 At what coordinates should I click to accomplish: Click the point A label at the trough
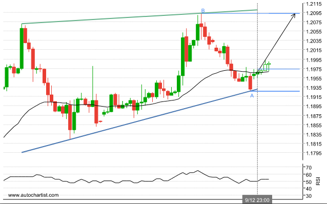point(252,96)
